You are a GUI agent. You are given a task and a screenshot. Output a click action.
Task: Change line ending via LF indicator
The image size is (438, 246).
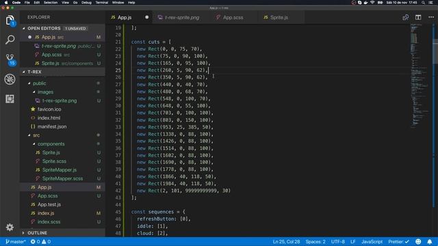[353, 241]
